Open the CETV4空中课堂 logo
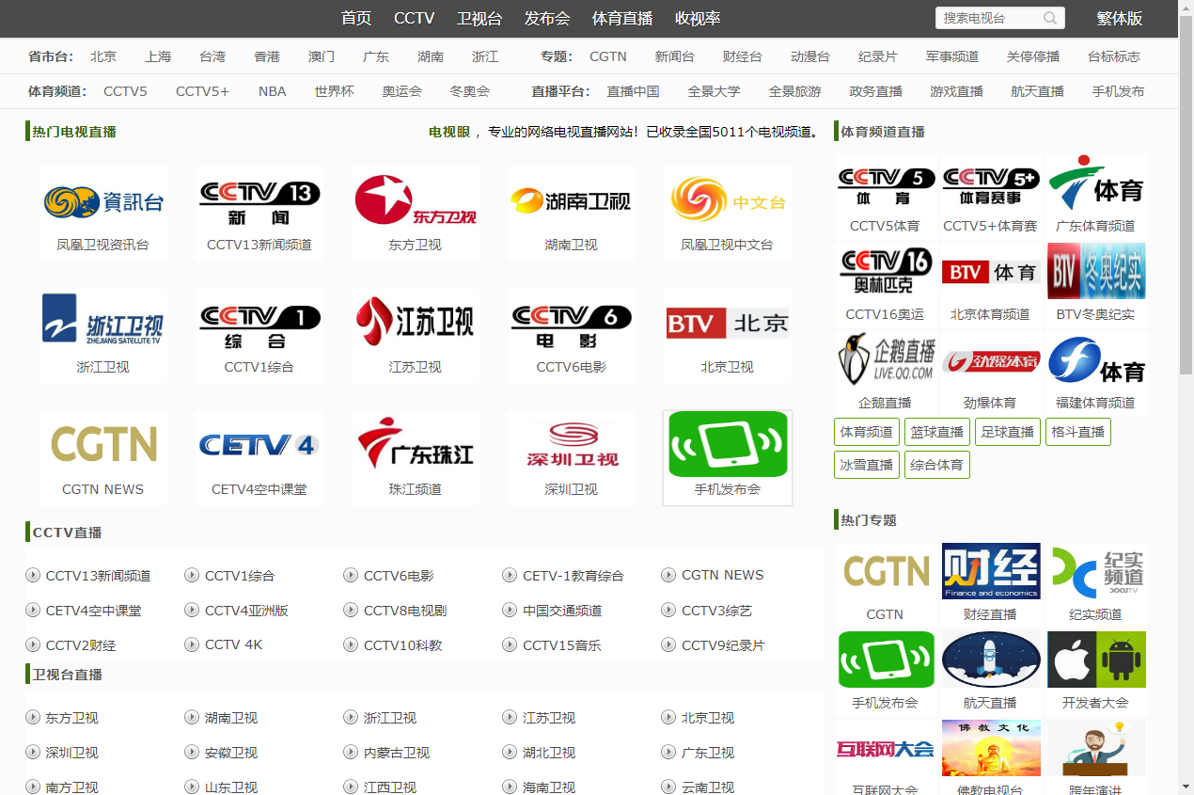The width and height of the screenshot is (1194, 795). pos(259,444)
